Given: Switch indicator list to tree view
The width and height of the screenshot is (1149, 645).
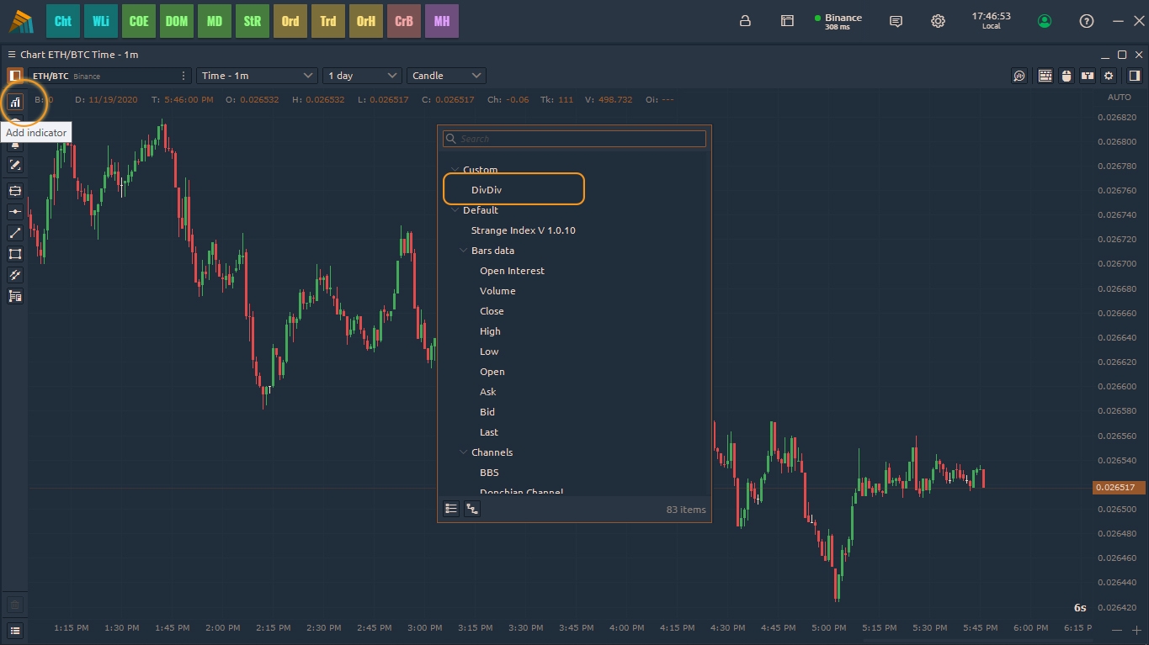Looking at the screenshot, I should tap(472, 509).
